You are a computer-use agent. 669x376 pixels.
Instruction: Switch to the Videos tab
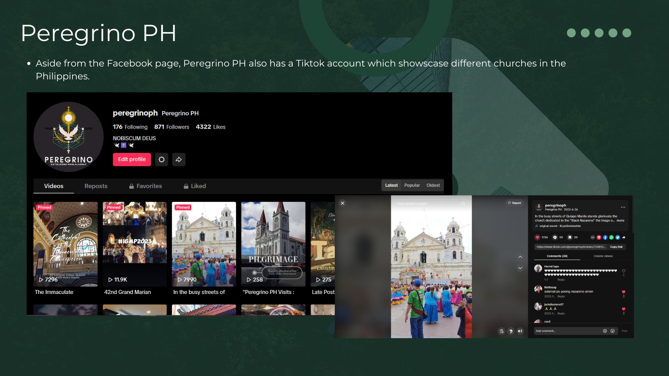click(x=54, y=186)
